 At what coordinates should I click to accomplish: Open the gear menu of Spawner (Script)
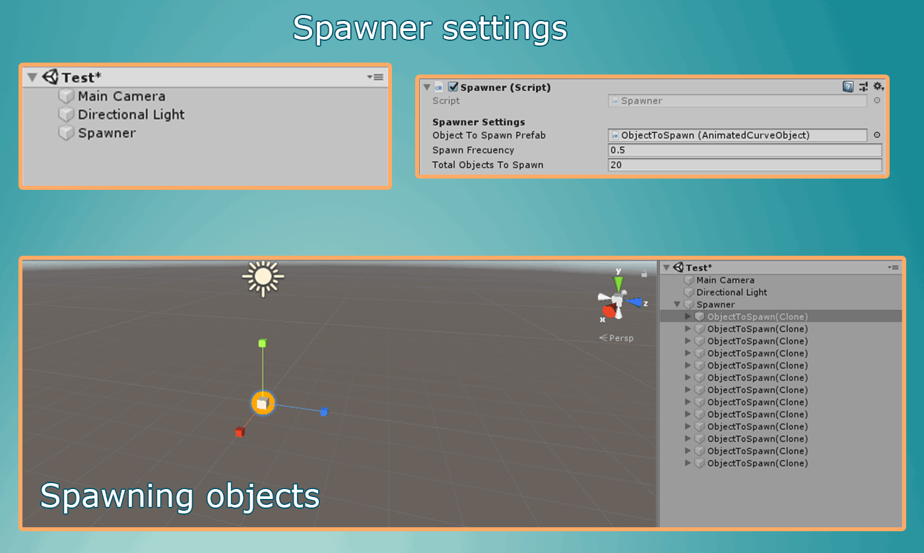coord(878,86)
